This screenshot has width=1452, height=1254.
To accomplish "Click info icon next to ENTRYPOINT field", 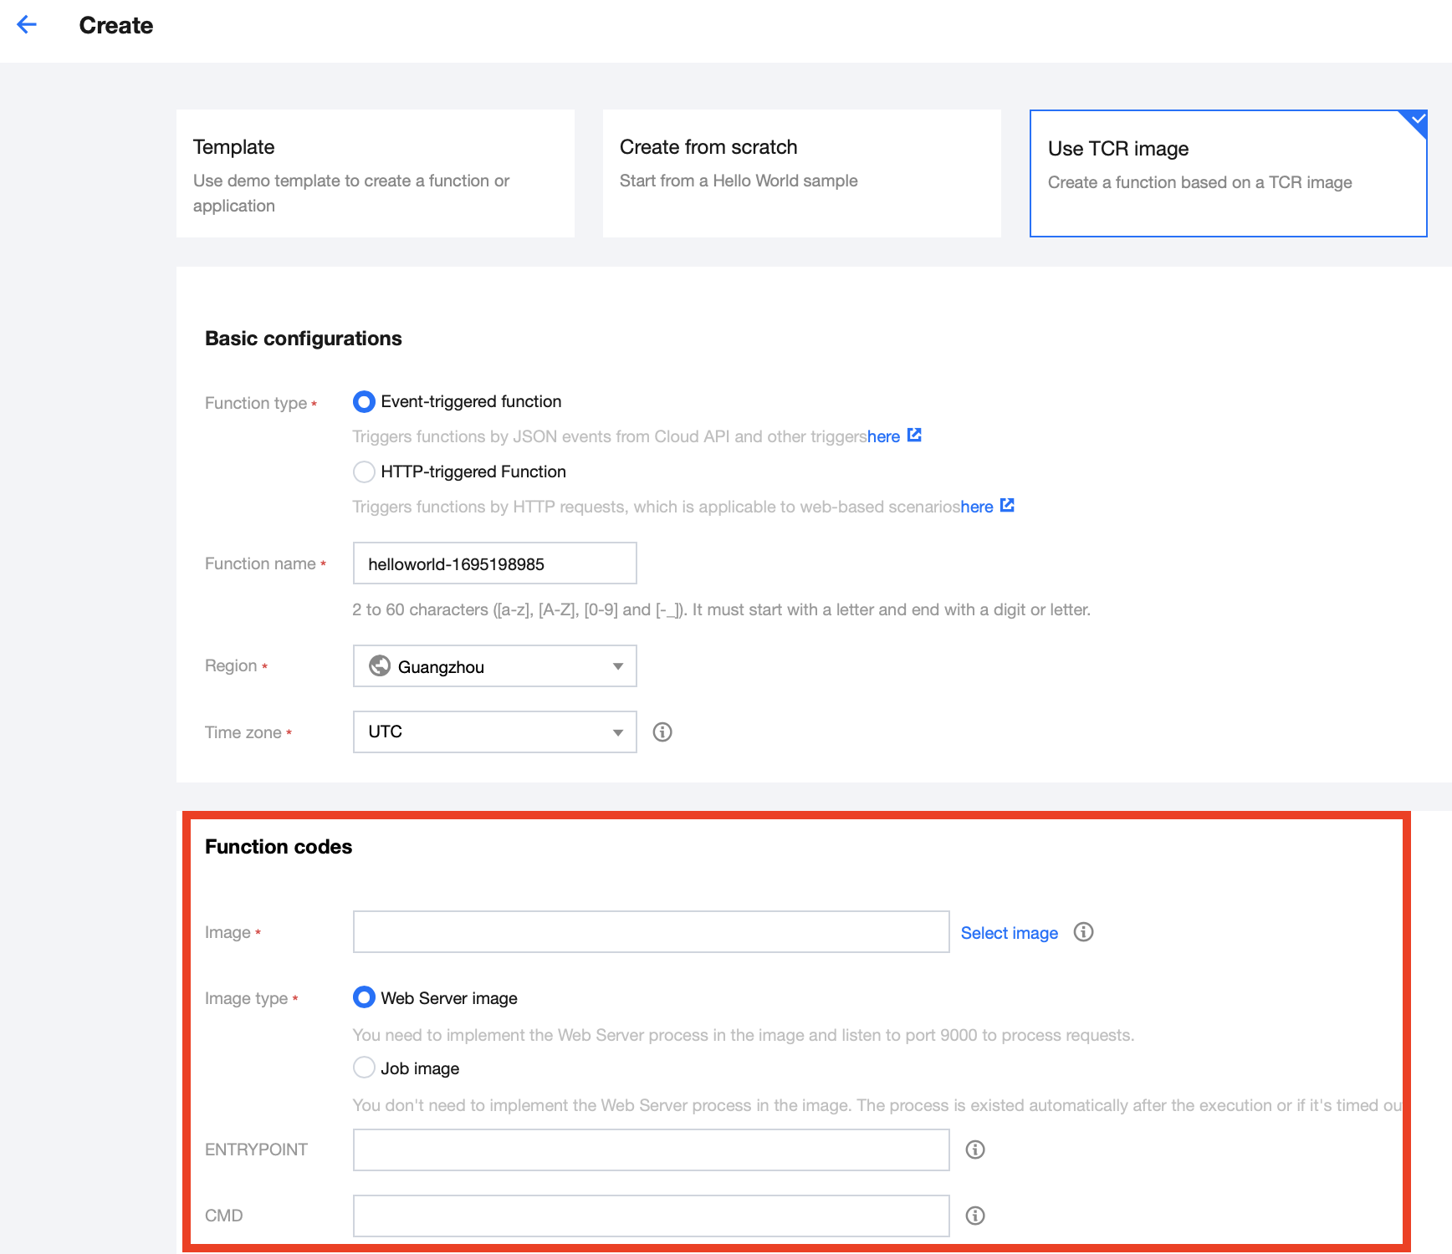I will (x=975, y=1149).
